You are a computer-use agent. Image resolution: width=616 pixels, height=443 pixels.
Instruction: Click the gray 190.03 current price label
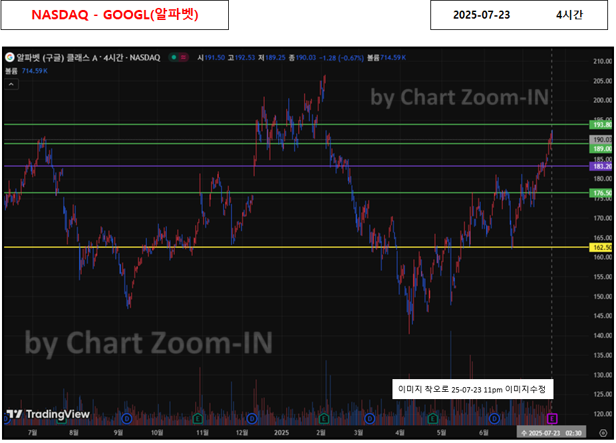pyautogui.click(x=601, y=140)
